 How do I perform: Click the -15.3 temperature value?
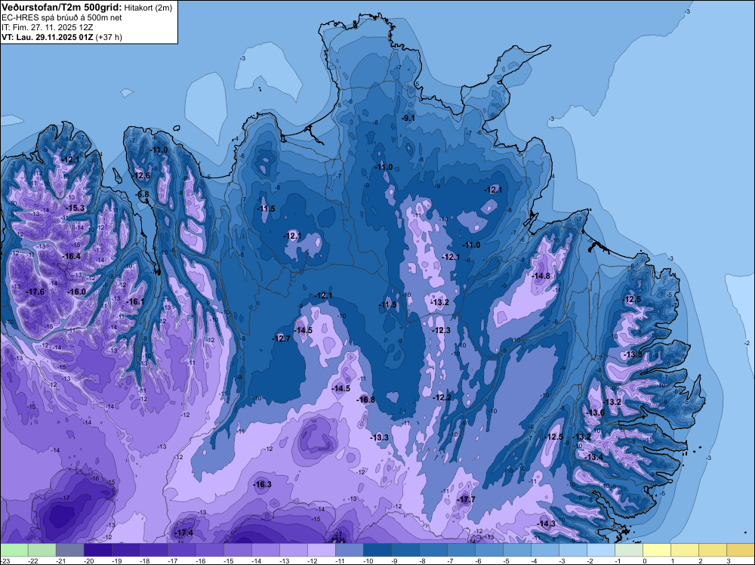pos(75,208)
